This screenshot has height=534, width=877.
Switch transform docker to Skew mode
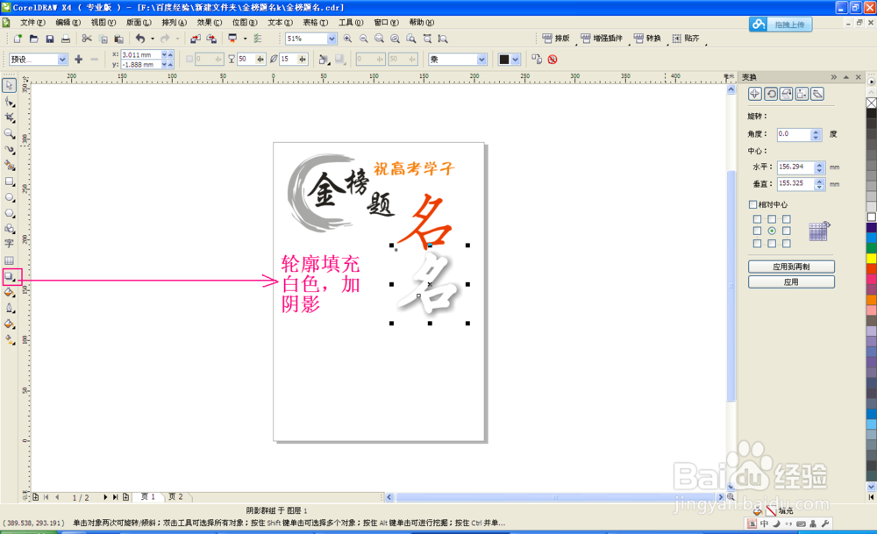(817, 94)
